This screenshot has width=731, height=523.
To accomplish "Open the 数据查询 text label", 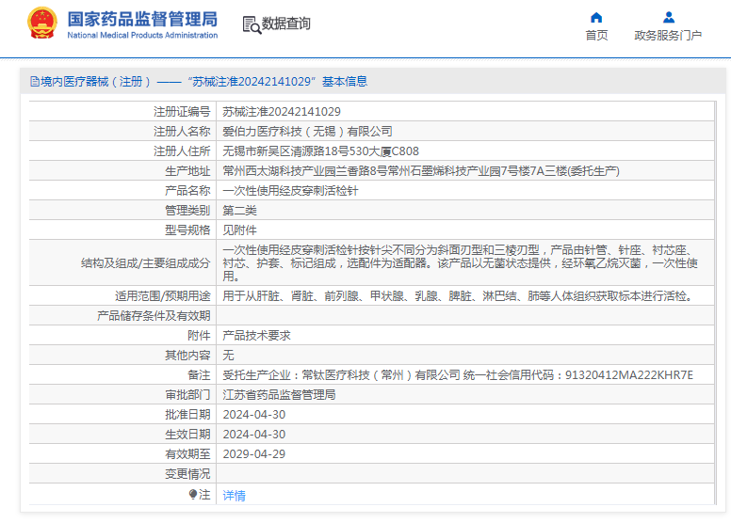I will click(x=286, y=24).
